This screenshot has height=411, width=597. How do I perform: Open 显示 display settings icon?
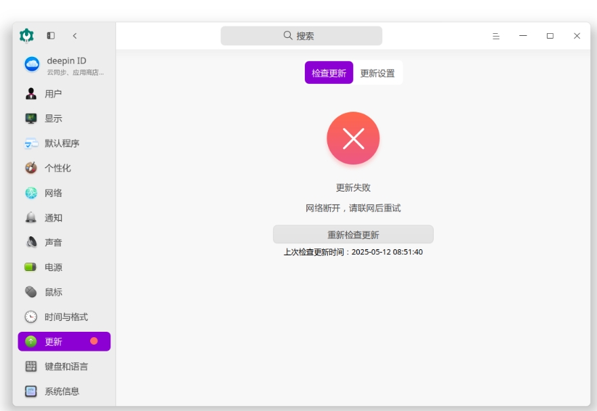pos(31,118)
